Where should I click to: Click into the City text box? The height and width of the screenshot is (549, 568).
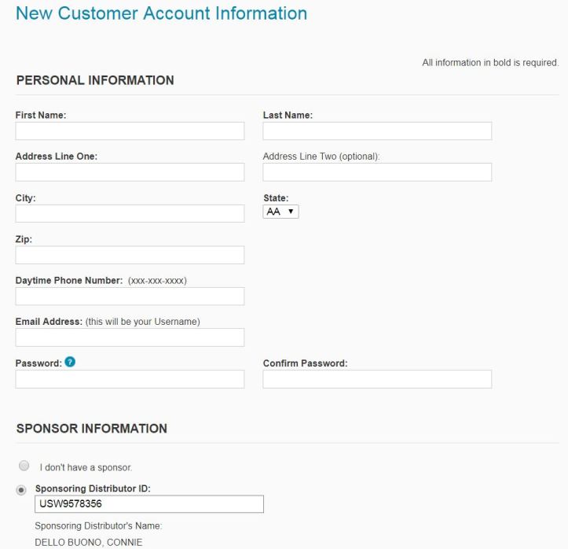[130, 214]
